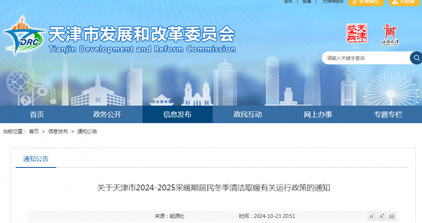Increase font size with A+ icon
This screenshot has height=223, width=422.
click(x=382, y=216)
